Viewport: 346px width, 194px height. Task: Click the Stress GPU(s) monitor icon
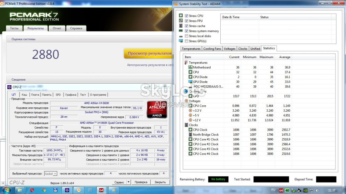[x=181, y=41]
